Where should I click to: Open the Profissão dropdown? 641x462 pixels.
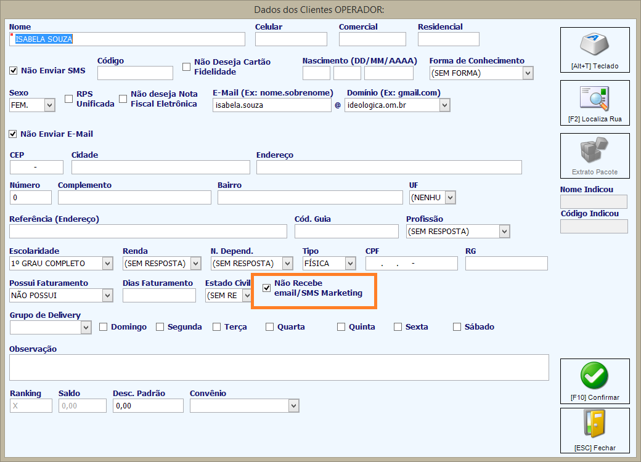[x=504, y=232]
